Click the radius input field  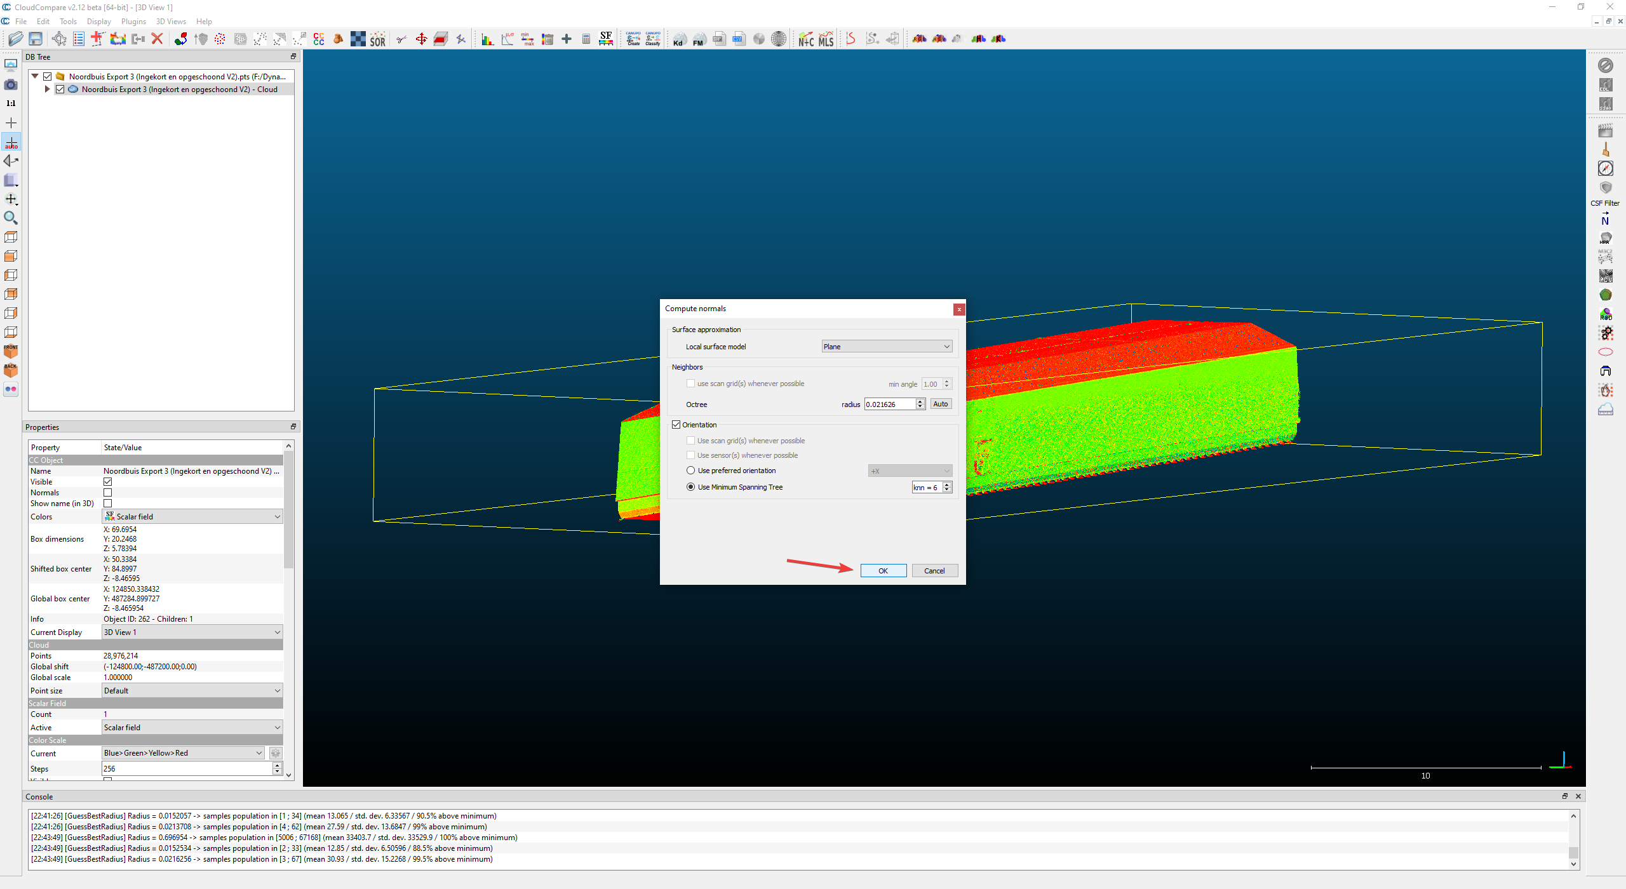[x=890, y=404]
